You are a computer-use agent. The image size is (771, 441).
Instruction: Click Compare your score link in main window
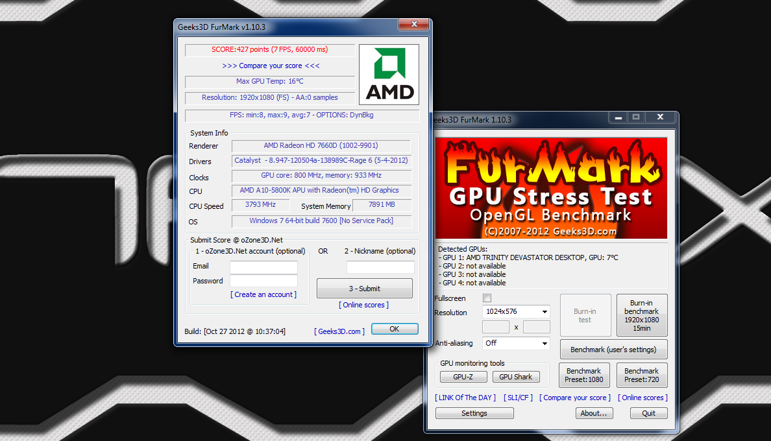point(575,398)
